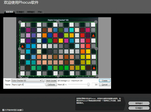The height and width of the screenshot is (112, 151).
Task: Grab the top-left corner handle of the chart grid
Action: [20, 22]
